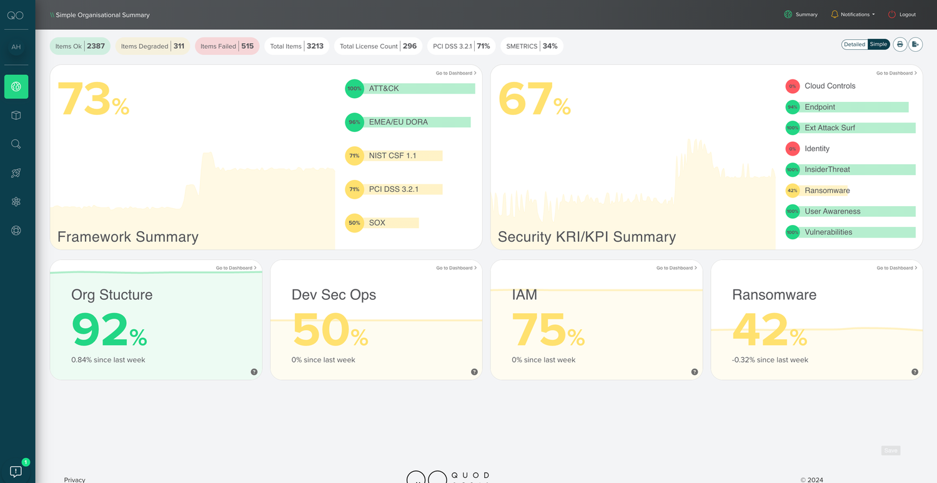This screenshot has width=937, height=483.
Task: Open the globe dashboard icon in sidebar
Action: pyautogui.click(x=16, y=87)
